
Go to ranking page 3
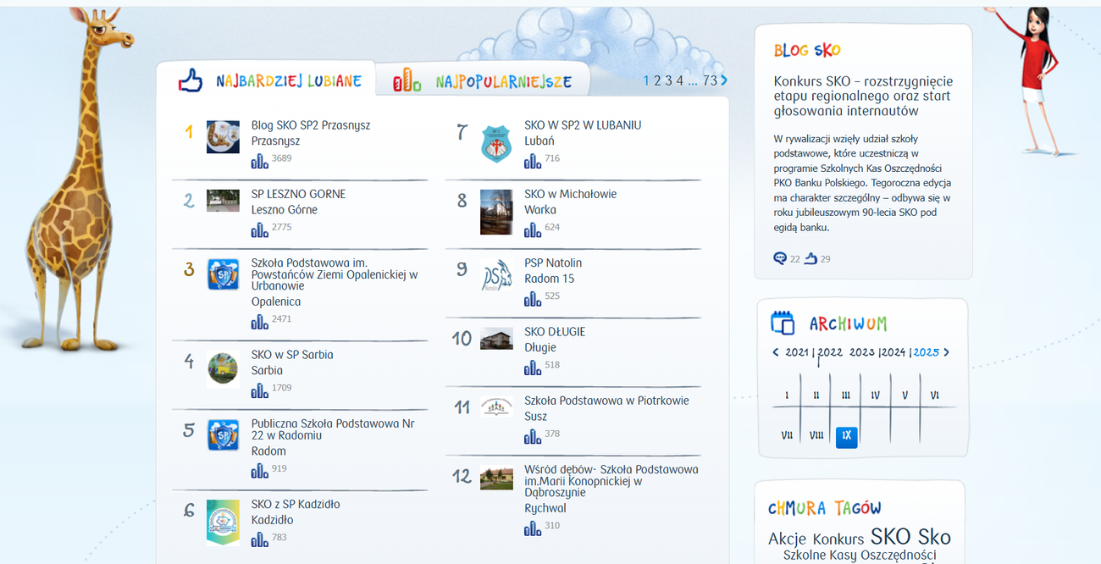tap(668, 80)
